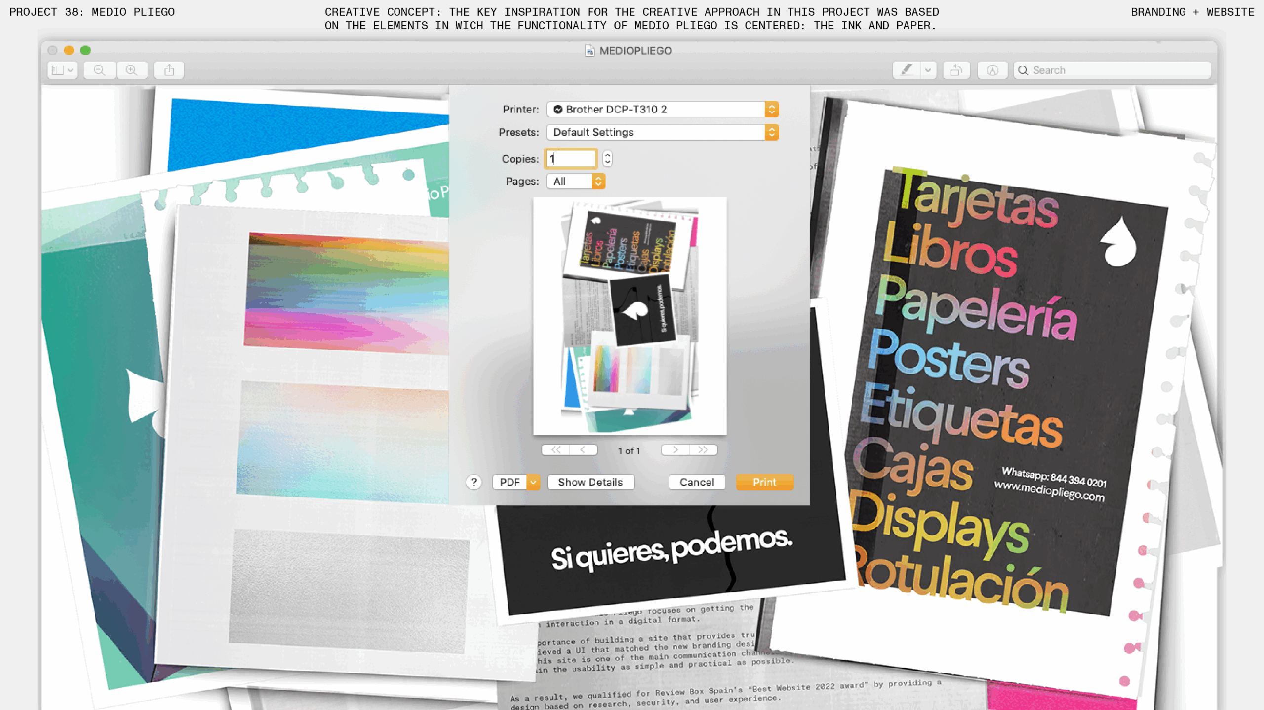This screenshot has width=1264, height=710.
Task: Click the MEDIOPLIEGO document icon in the title bar
Action: click(x=590, y=51)
